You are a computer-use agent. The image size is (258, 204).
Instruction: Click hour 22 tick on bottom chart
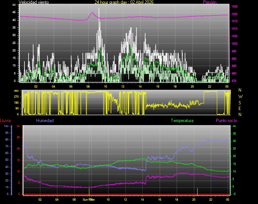pyautogui.click(x=211, y=199)
